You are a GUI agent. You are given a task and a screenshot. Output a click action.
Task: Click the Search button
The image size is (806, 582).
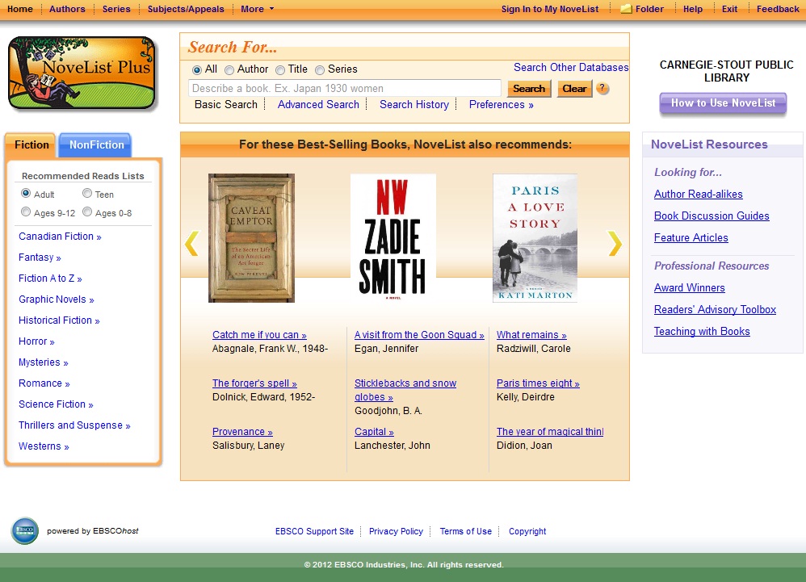[529, 88]
